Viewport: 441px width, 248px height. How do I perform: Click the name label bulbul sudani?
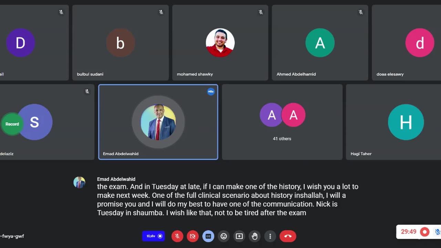click(90, 74)
